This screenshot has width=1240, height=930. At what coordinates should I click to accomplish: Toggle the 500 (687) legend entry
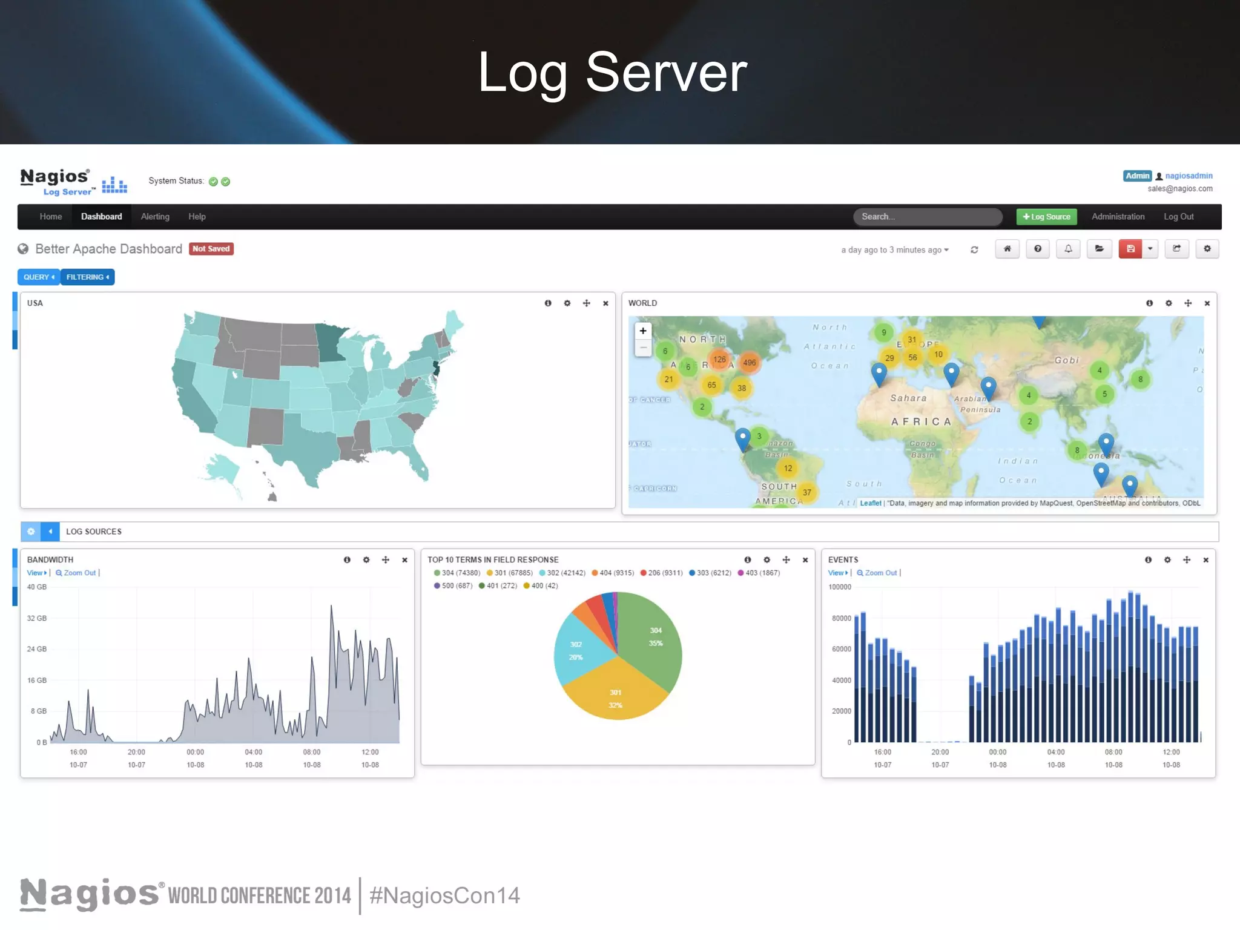pyautogui.click(x=453, y=585)
